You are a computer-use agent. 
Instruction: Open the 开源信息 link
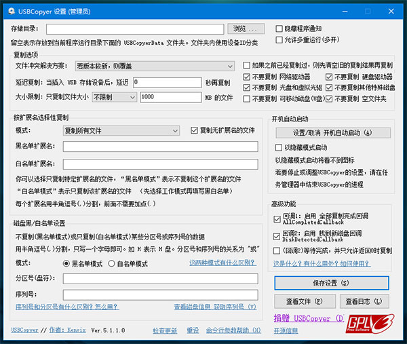point(286,330)
